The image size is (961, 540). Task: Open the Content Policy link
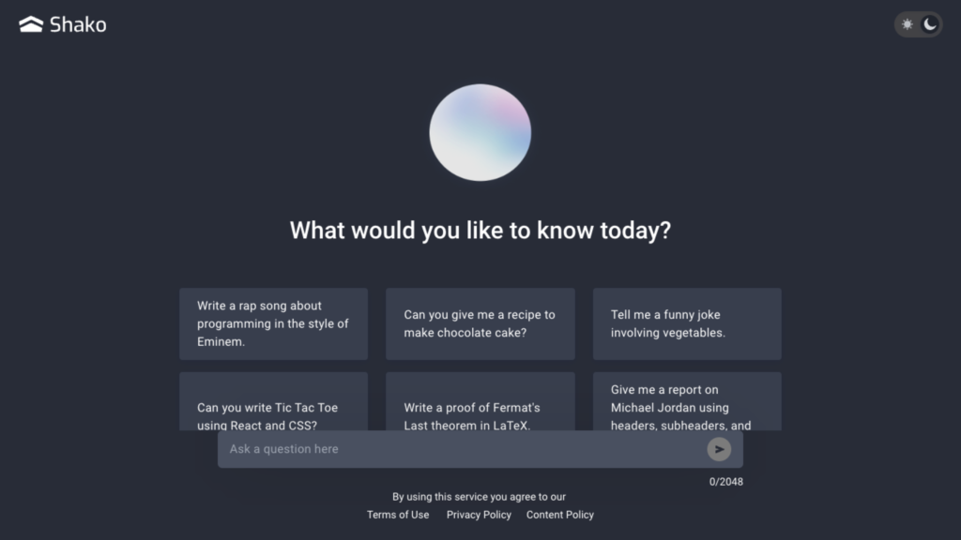pos(560,515)
